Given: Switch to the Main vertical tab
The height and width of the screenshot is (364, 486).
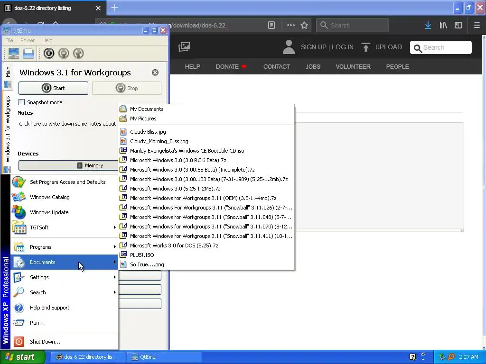Looking at the screenshot, I should (x=8, y=77).
